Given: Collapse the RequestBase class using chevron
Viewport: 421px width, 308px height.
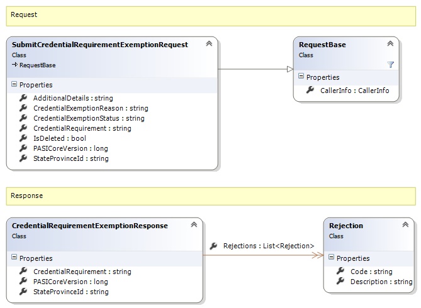Looking at the screenshot, I should click(x=390, y=44).
